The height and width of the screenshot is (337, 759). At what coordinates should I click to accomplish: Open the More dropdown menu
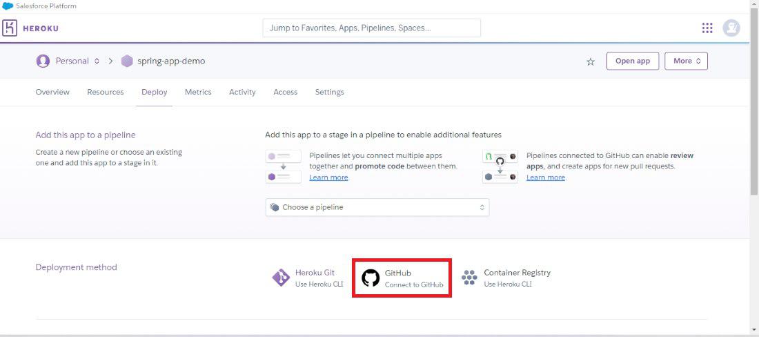click(686, 61)
